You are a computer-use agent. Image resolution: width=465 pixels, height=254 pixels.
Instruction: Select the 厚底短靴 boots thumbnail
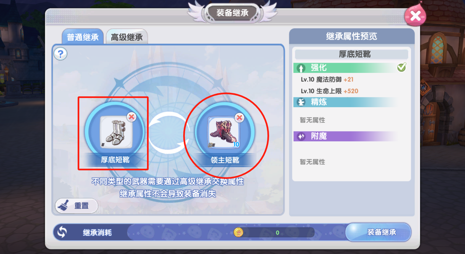click(116, 132)
